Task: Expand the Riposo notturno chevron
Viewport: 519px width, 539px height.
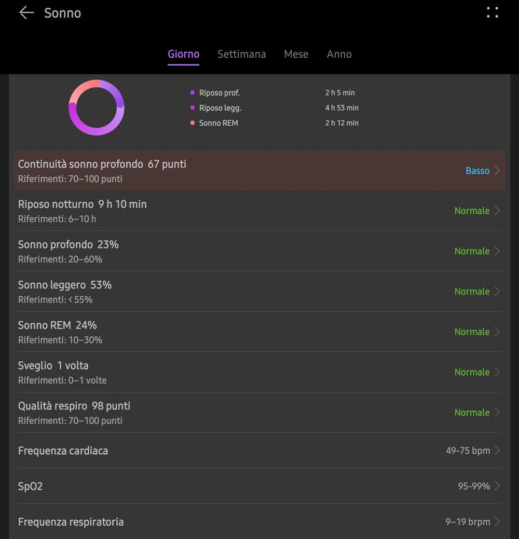Action: [497, 211]
